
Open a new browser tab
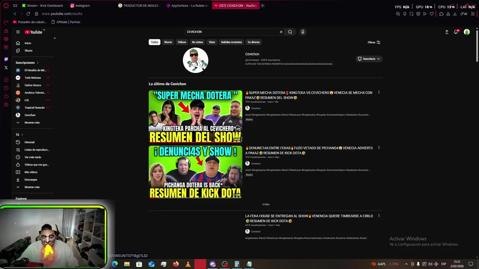pos(262,6)
